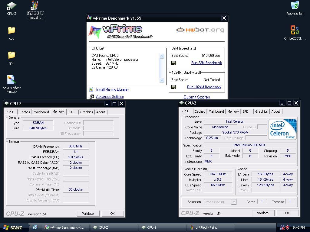This screenshot has height=232, width=310.
Task: Switch to CPU tab in left CPU-Z window
Action: click(10, 112)
